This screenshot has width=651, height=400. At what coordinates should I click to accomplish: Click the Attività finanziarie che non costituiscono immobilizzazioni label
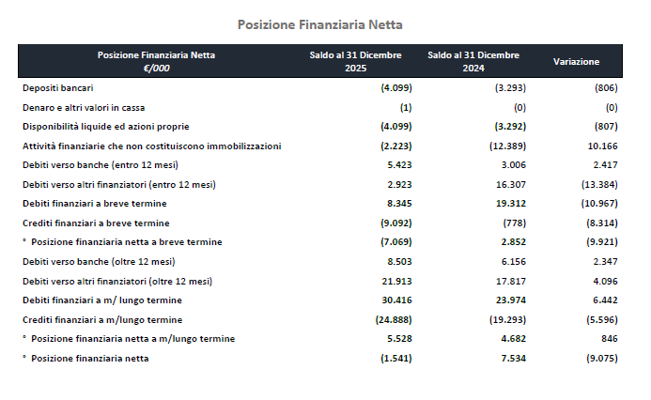pos(151,146)
